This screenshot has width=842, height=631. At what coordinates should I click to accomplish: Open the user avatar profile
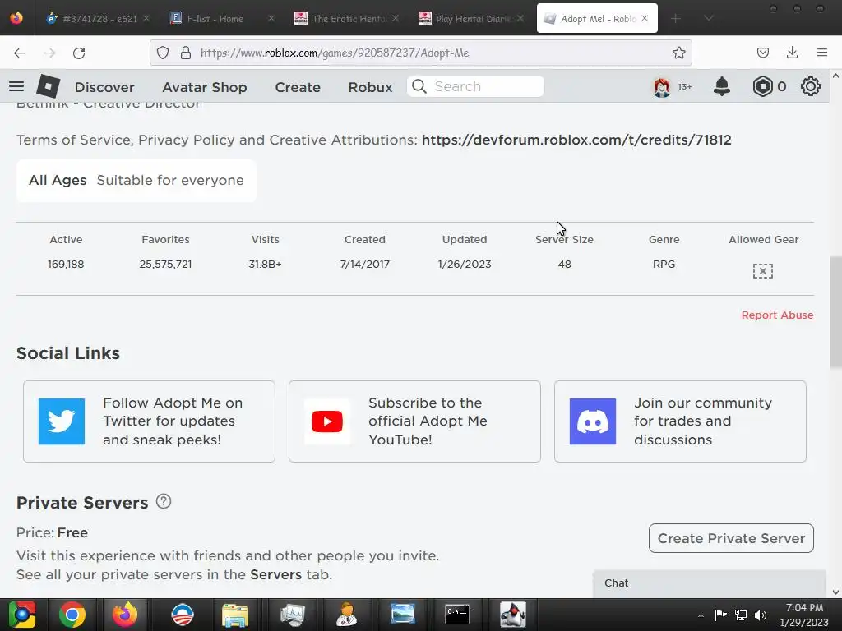point(662,86)
